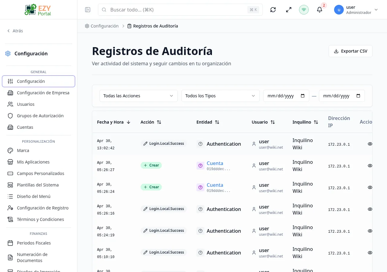View details eye icon for 05:24:19 entry
Viewport: 387px width, 272px height.
pos(370,231)
